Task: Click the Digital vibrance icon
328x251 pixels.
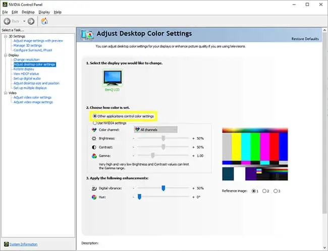Action: click(94, 188)
